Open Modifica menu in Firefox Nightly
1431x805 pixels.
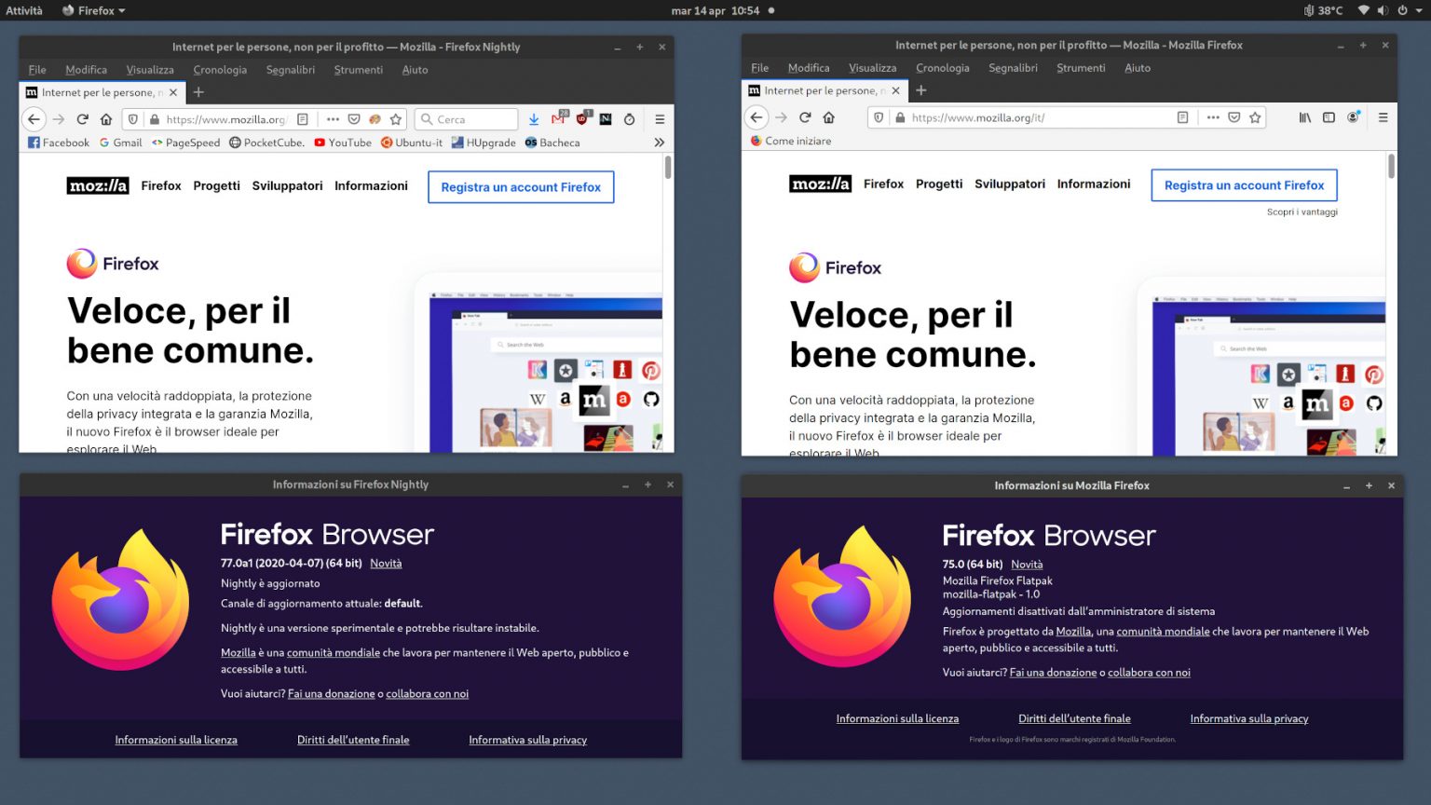86,70
